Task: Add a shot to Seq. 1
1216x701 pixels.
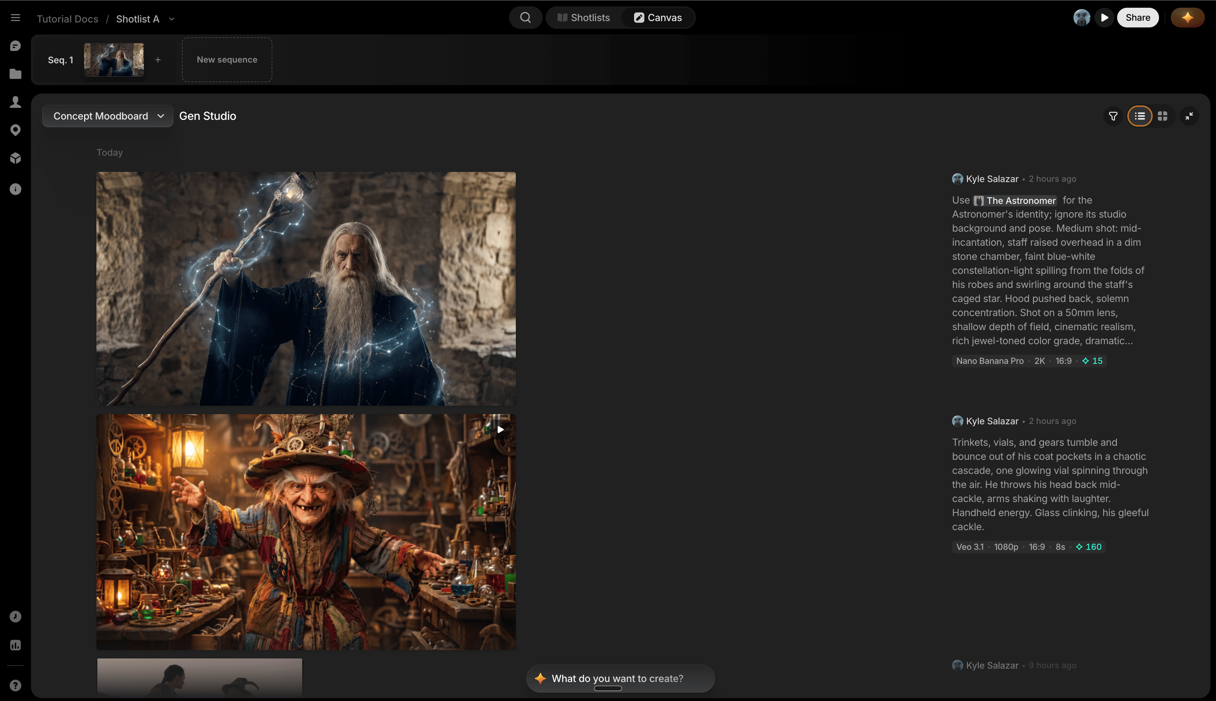Action: 158,60
